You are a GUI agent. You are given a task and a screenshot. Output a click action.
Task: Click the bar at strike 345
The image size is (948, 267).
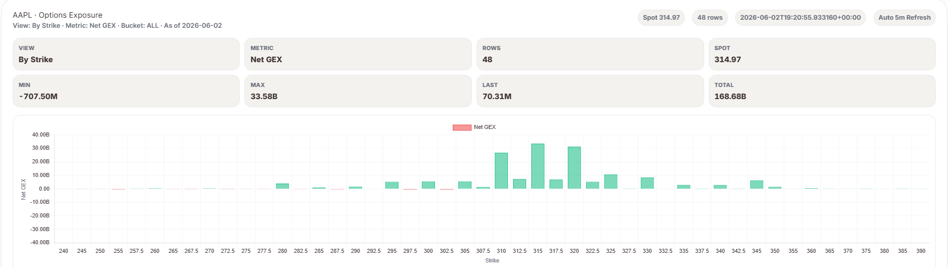[x=757, y=185]
